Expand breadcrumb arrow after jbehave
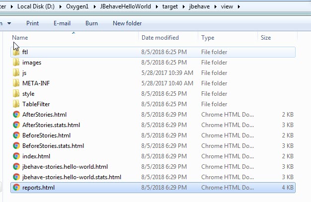311x202 pixels. (x=216, y=7)
